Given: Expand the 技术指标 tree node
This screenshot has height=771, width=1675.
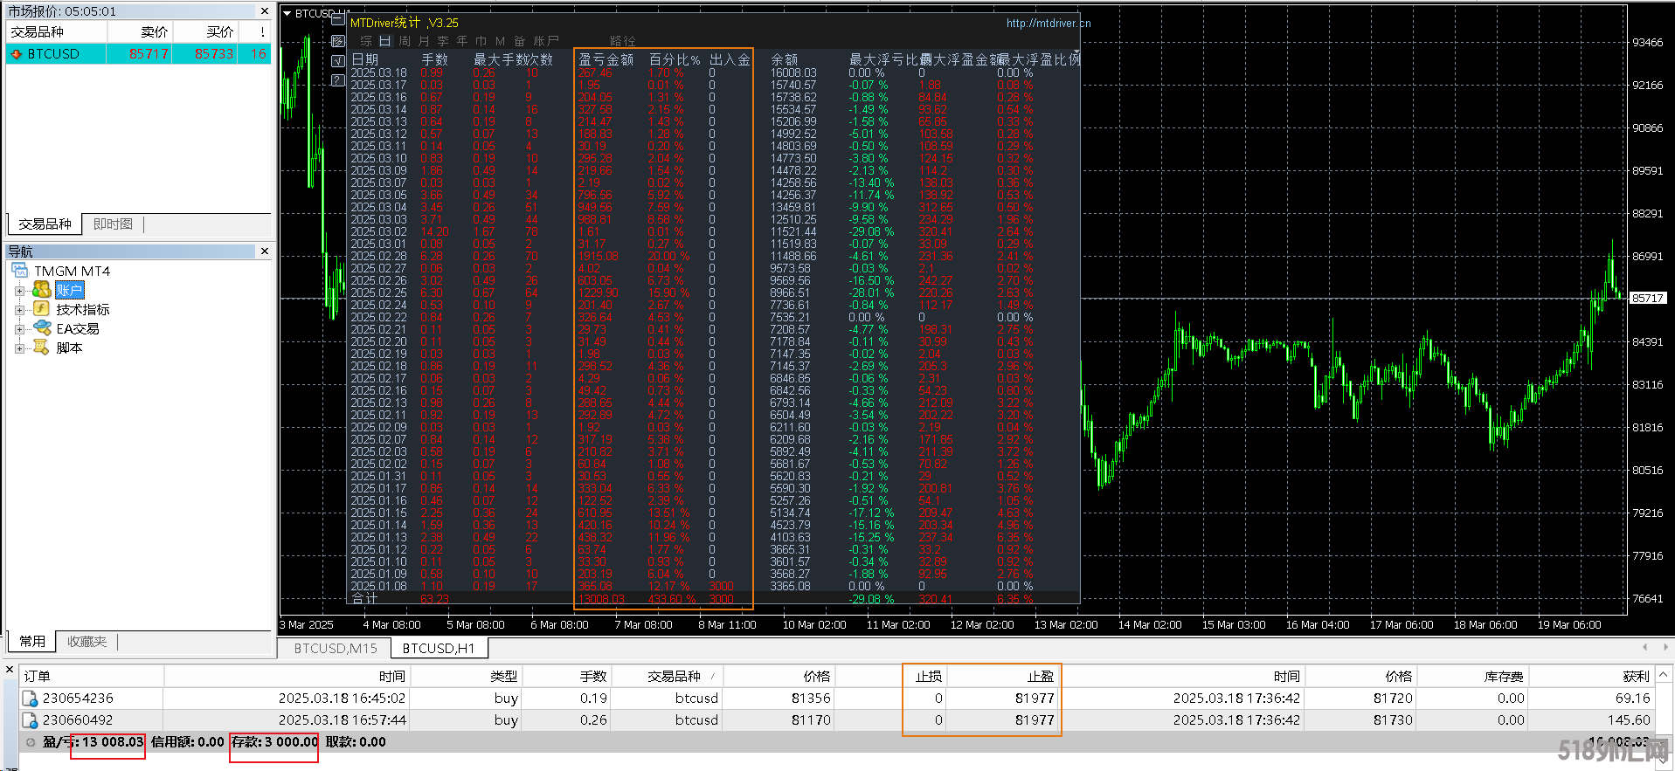Looking at the screenshot, I should (19, 310).
